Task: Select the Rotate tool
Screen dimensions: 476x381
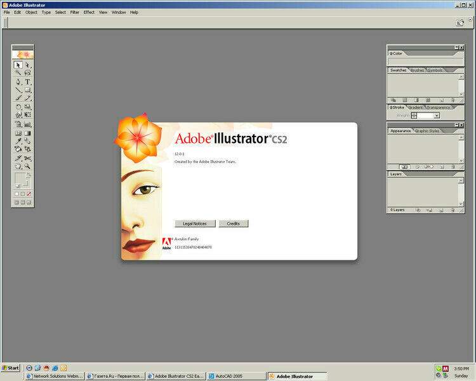Action: pyautogui.click(x=18, y=107)
